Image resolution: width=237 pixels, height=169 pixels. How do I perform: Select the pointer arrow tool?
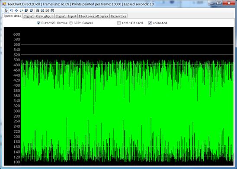6,10
